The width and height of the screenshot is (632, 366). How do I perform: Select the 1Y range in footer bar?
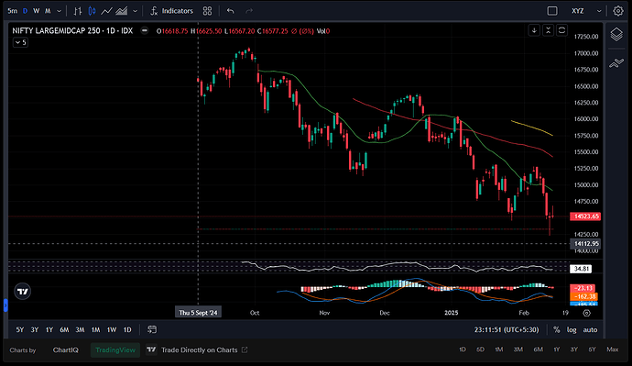click(x=557, y=349)
